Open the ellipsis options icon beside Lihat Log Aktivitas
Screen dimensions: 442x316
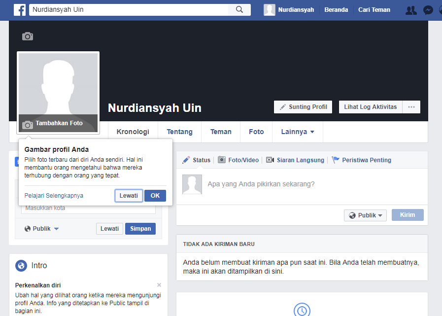click(411, 106)
